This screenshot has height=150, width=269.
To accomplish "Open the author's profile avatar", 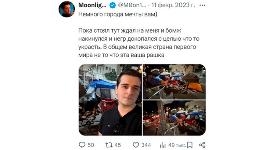I will coord(67,9).
